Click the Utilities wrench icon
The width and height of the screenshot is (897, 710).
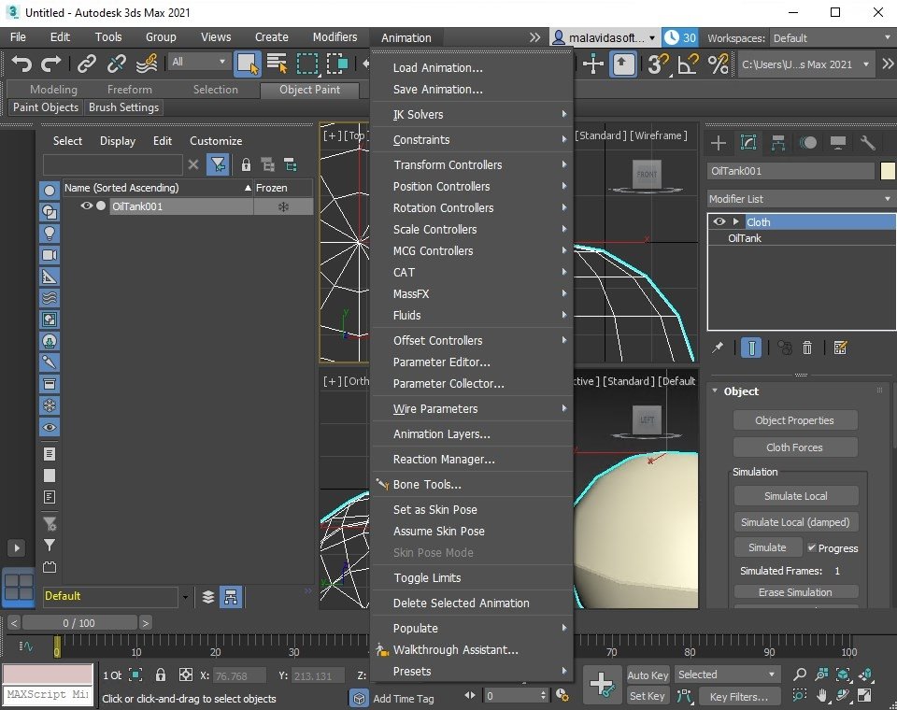pyautogui.click(x=868, y=143)
